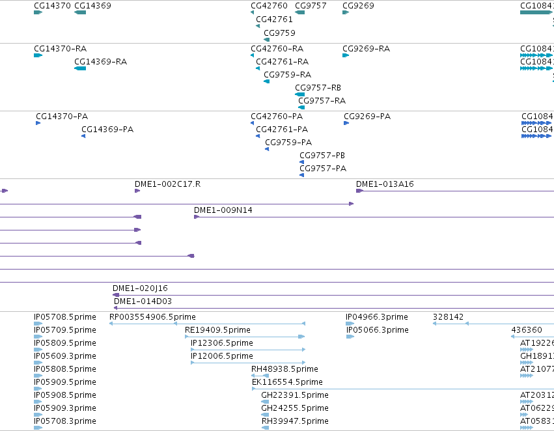This screenshot has width=554, height=431.
Task: Select EST RE19409.5prime
Action: coord(245,337)
